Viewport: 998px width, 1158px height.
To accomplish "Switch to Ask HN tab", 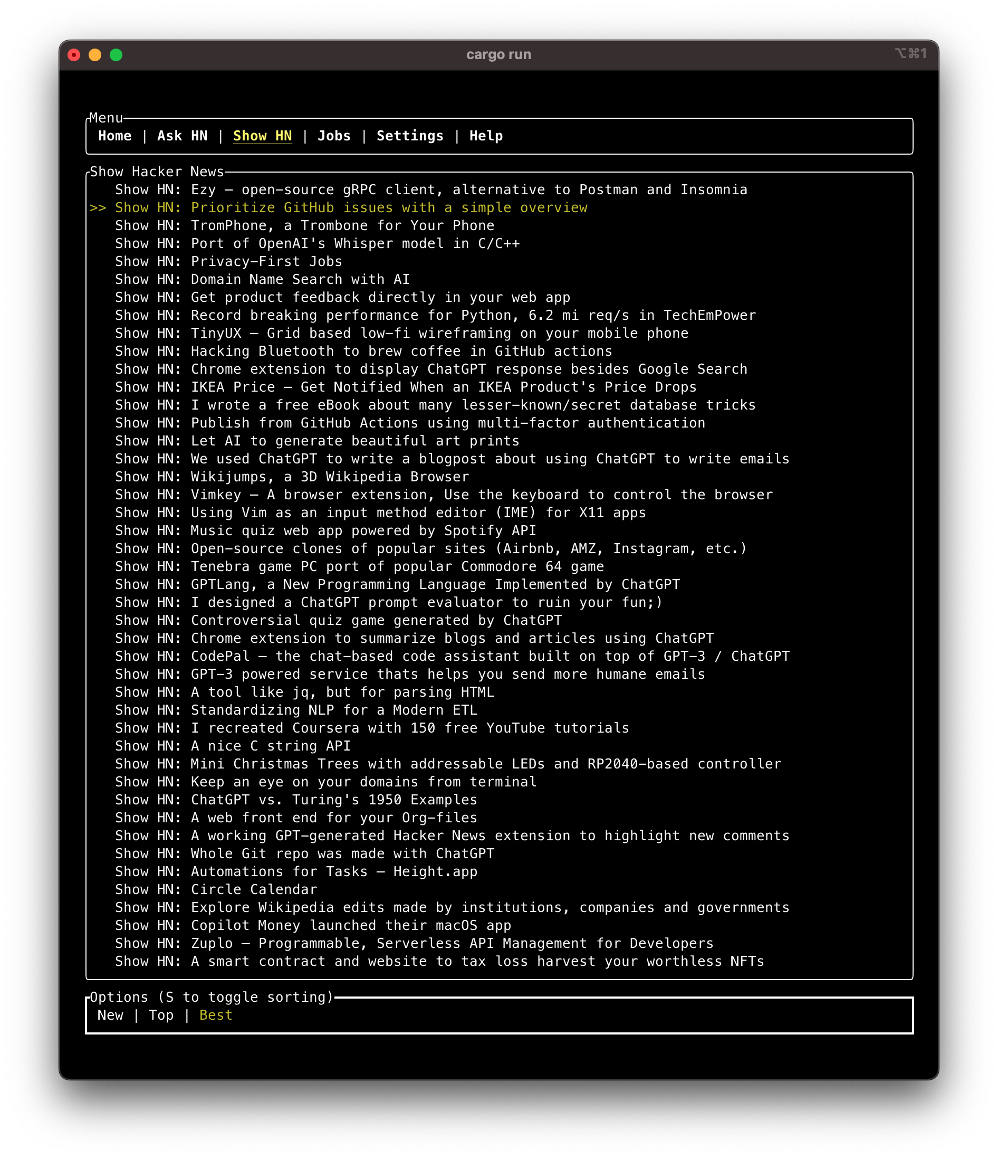I will pyautogui.click(x=182, y=136).
